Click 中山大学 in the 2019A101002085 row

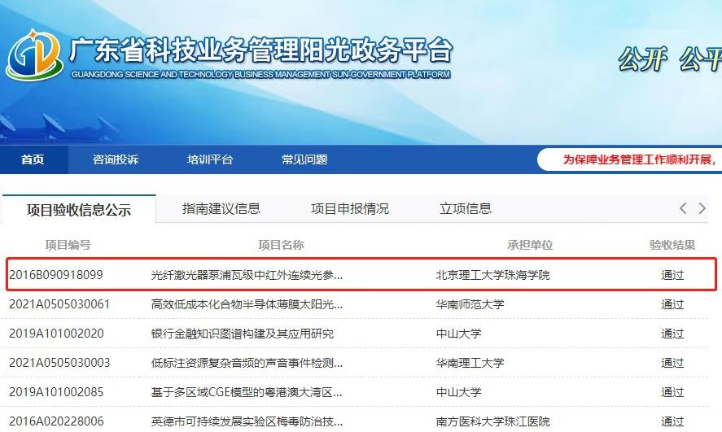[458, 392]
